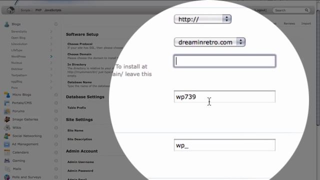Expand the Calendars category toggle

(x=56, y=152)
